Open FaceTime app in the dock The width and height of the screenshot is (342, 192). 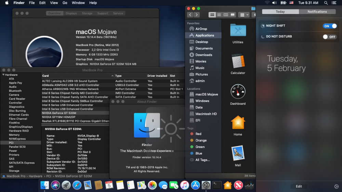click(x=174, y=185)
